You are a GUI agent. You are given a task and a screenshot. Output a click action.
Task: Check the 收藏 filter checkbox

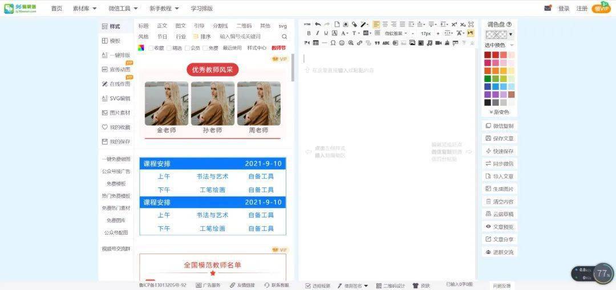(x=151, y=48)
